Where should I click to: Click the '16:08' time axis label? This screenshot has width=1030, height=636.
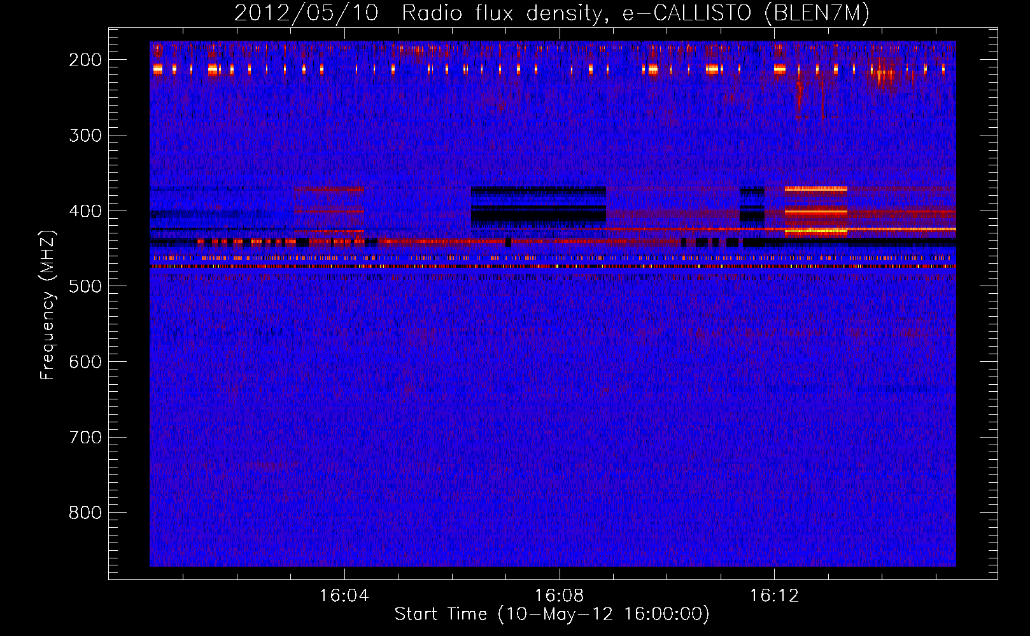coord(559,596)
